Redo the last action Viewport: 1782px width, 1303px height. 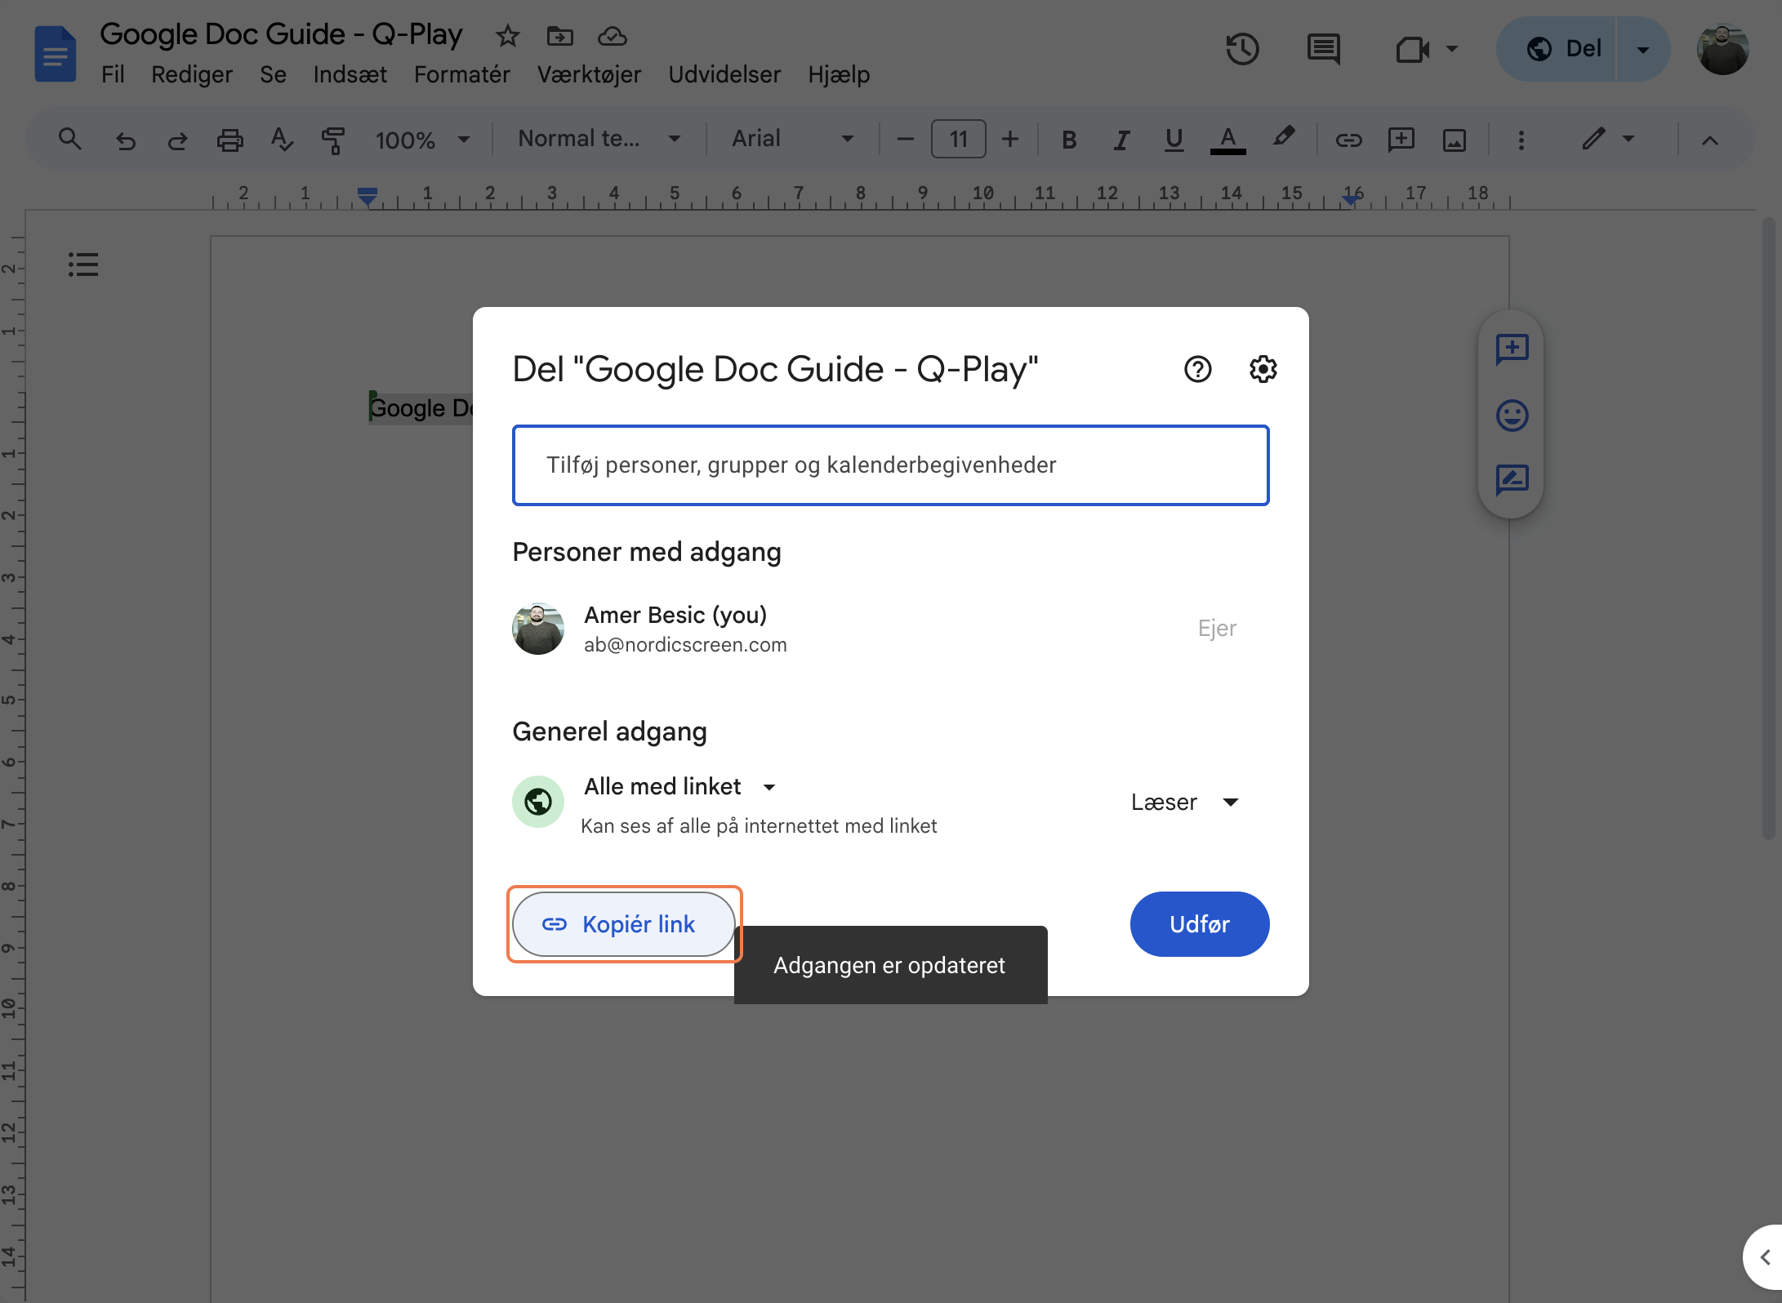[177, 140]
